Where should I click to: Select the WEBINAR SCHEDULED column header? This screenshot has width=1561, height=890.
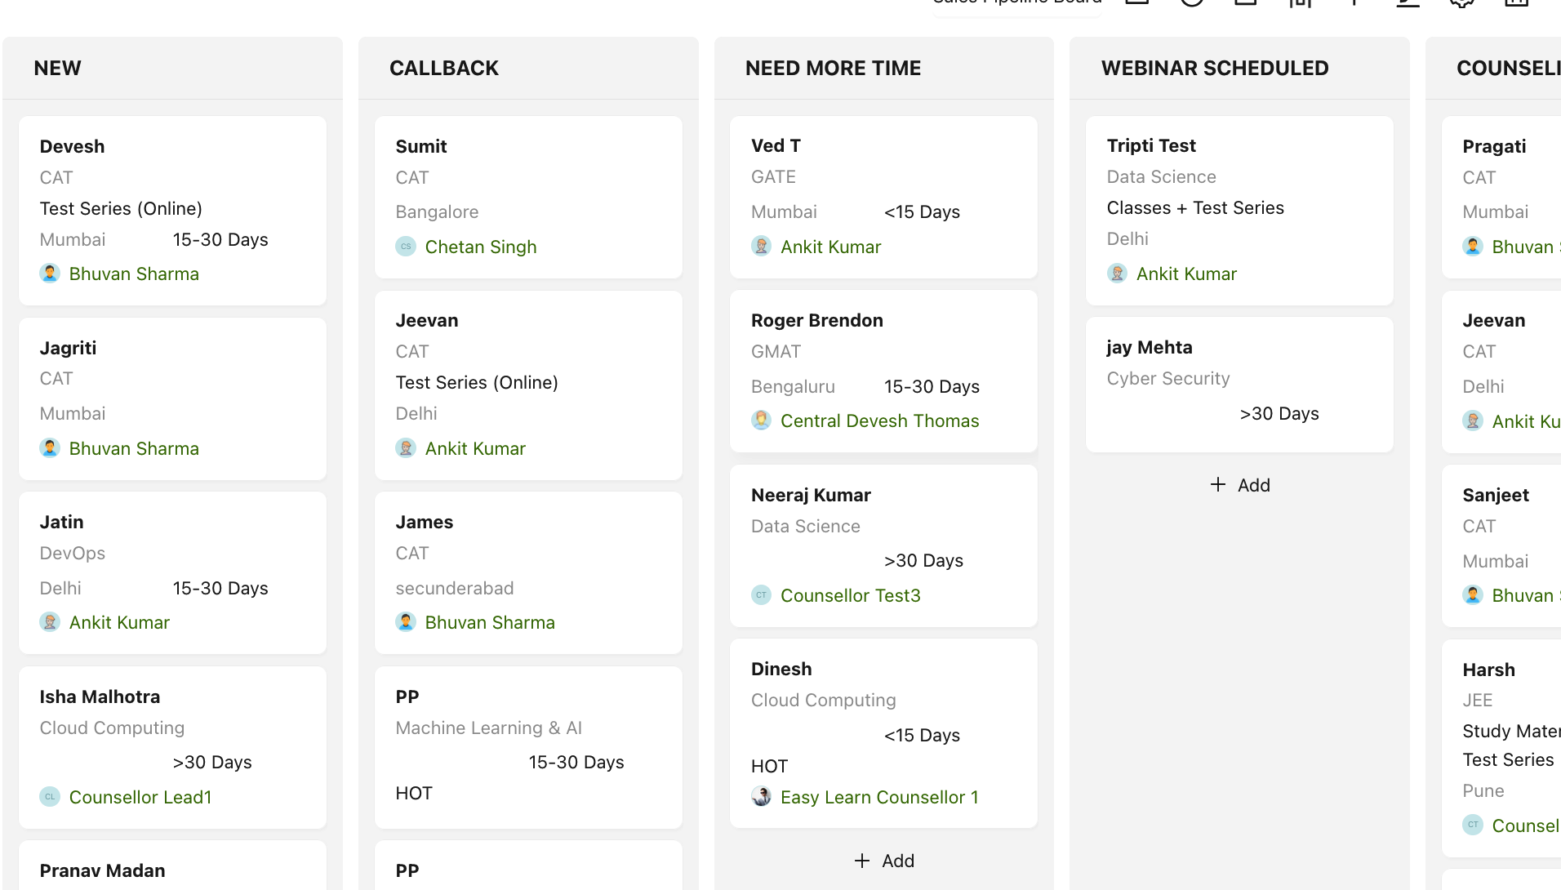pyautogui.click(x=1215, y=69)
